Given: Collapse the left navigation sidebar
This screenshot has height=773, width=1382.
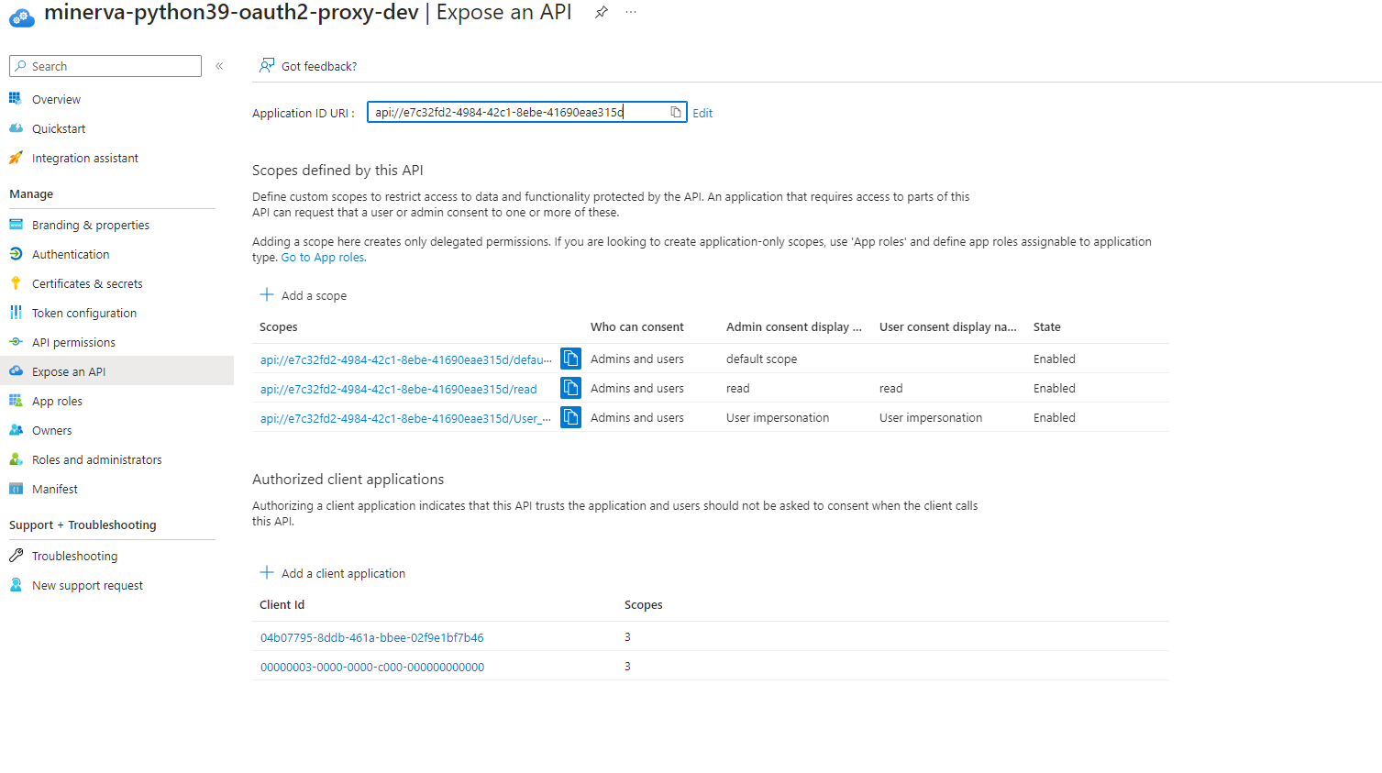Looking at the screenshot, I should (219, 65).
